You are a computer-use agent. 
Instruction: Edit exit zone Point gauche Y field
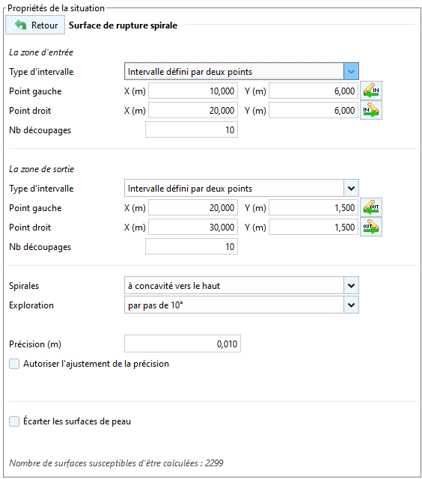coord(314,208)
